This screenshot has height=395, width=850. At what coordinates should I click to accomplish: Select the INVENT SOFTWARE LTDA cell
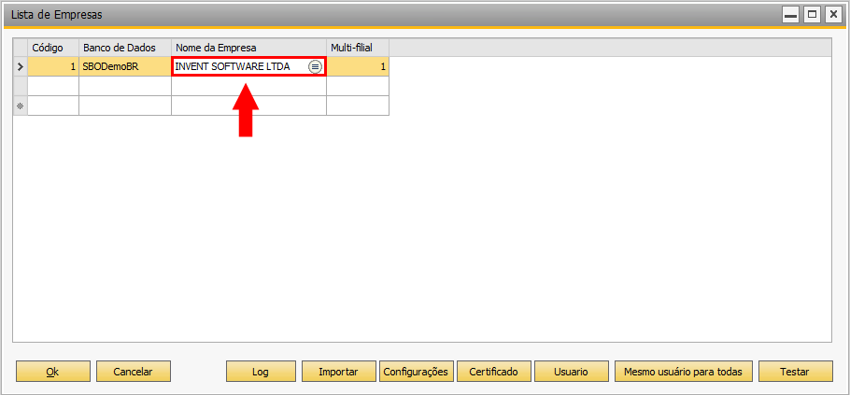coord(248,66)
